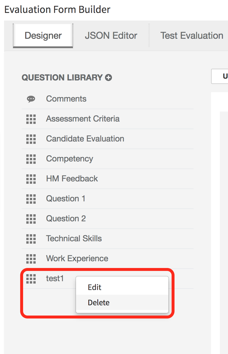This screenshot has height=354, width=228.
Task: Click the grid handle beside Candidate Evaluation
Action: click(31, 139)
